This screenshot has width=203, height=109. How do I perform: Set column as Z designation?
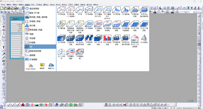point(195,8)
